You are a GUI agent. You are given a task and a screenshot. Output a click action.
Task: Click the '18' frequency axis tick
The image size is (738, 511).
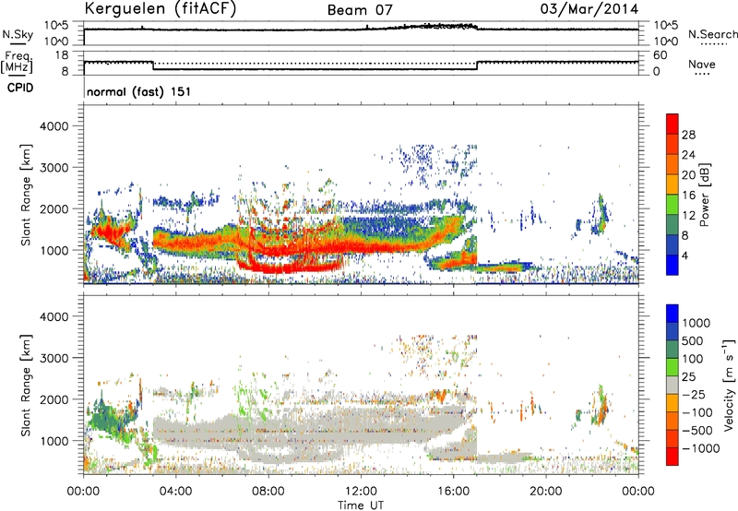pos(62,55)
